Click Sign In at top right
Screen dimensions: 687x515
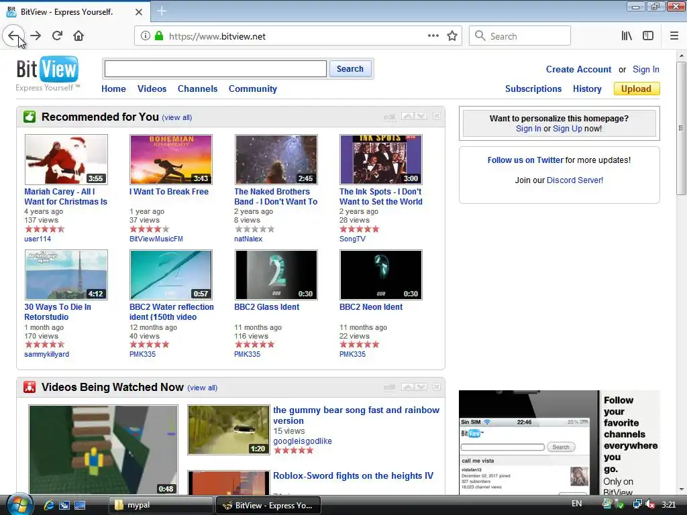click(x=646, y=69)
